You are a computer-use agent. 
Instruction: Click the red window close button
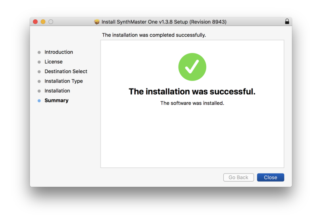35,22
